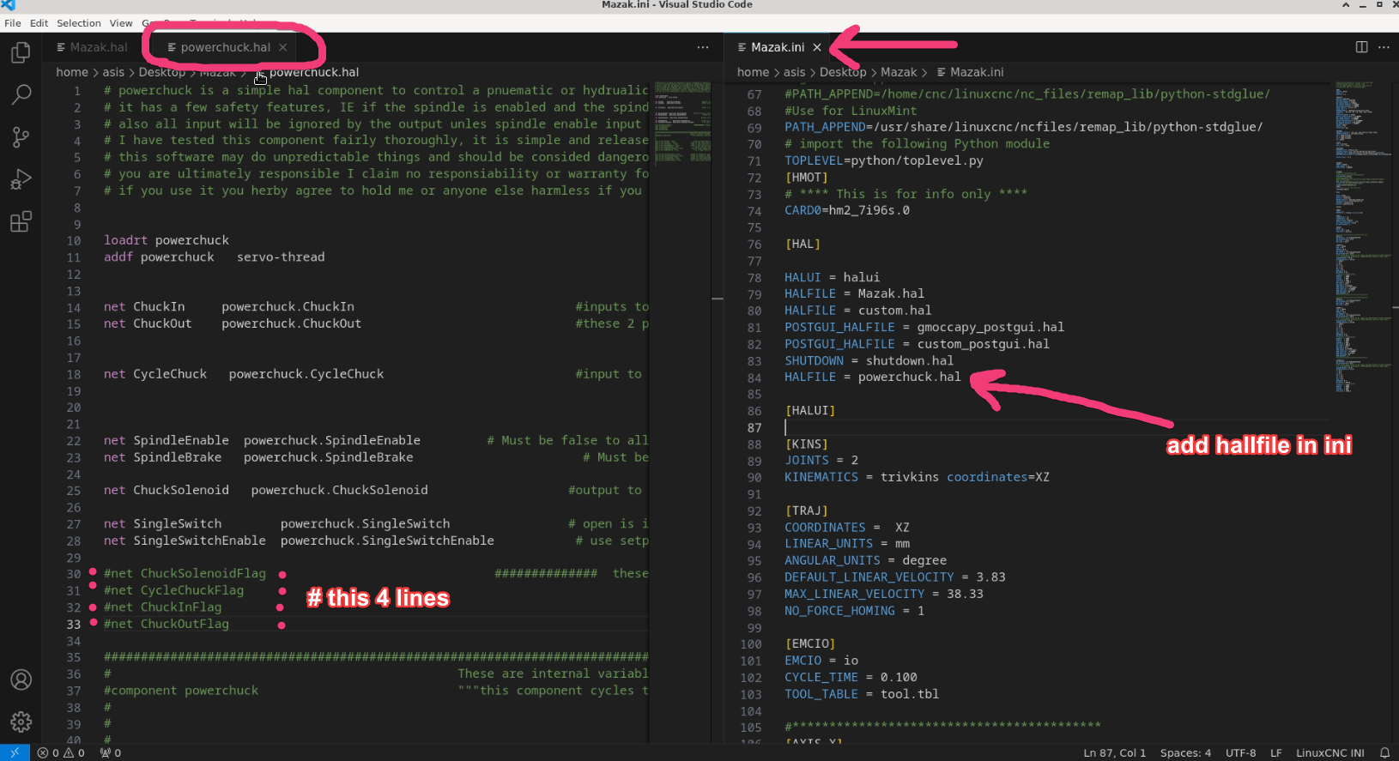Image resolution: width=1399 pixels, height=761 pixels.
Task: Click the '#net ChuckInFlag' line
Action: [x=162, y=607]
